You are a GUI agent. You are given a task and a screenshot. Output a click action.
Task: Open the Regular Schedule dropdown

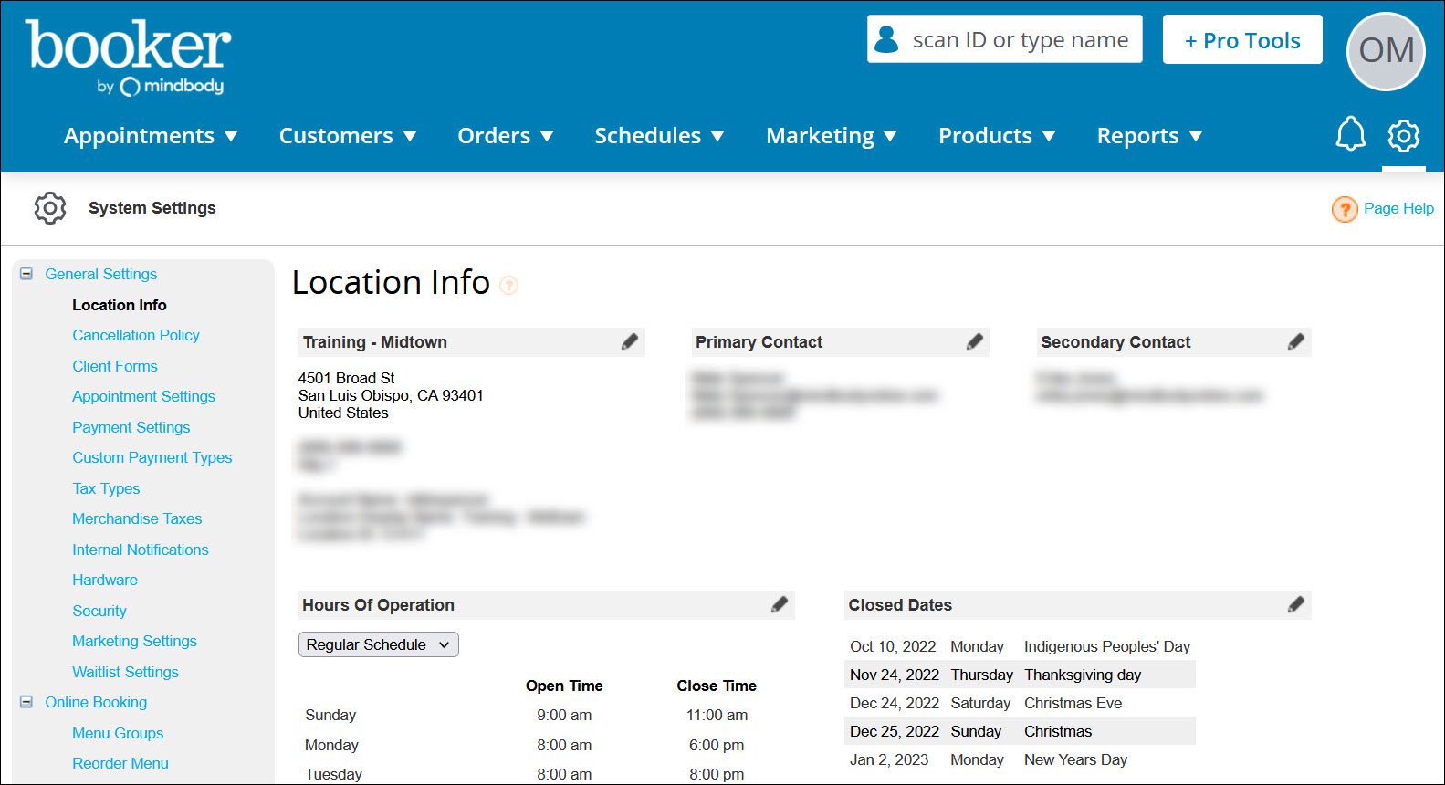[x=378, y=644]
